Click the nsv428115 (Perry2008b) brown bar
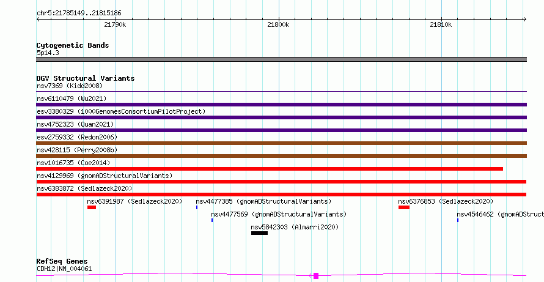The width and height of the screenshot is (544, 282). click(x=281, y=156)
